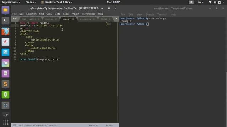Open the purple text editor dock icon

[6, 74]
